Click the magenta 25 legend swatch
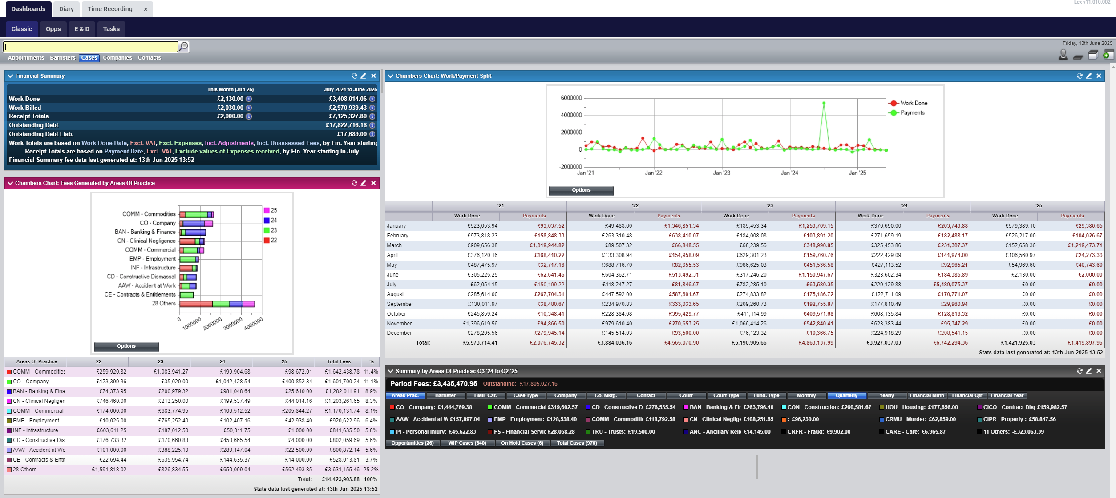1116x498 pixels. point(267,210)
